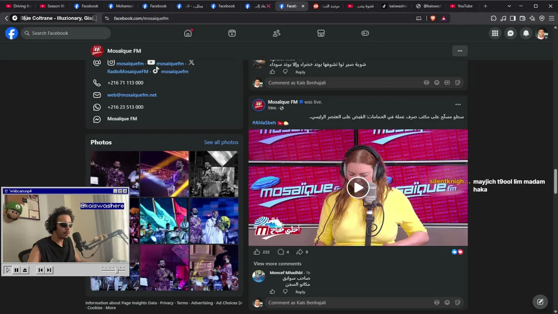Open the Brave Shields lion icon
558x314 pixels.
[433, 18]
